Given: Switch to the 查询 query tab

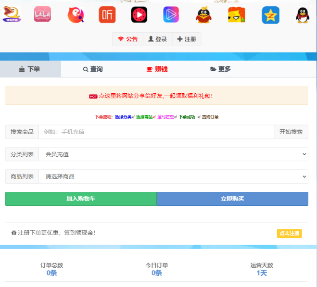Looking at the screenshot, I should coord(93,69).
